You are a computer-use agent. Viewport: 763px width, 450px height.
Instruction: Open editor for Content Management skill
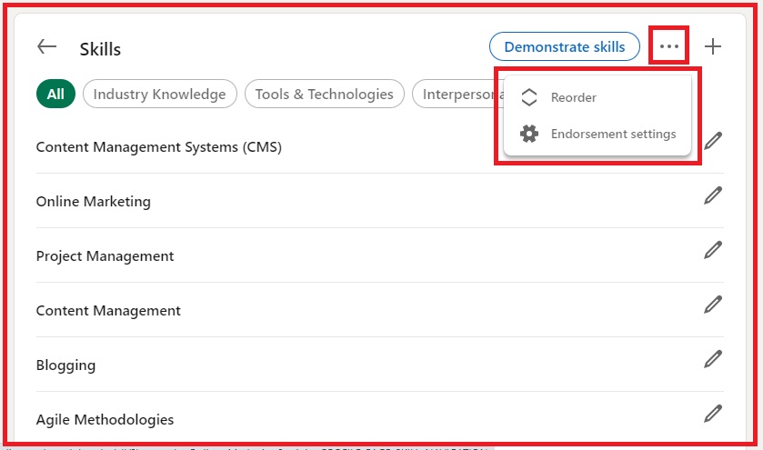pos(713,304)
